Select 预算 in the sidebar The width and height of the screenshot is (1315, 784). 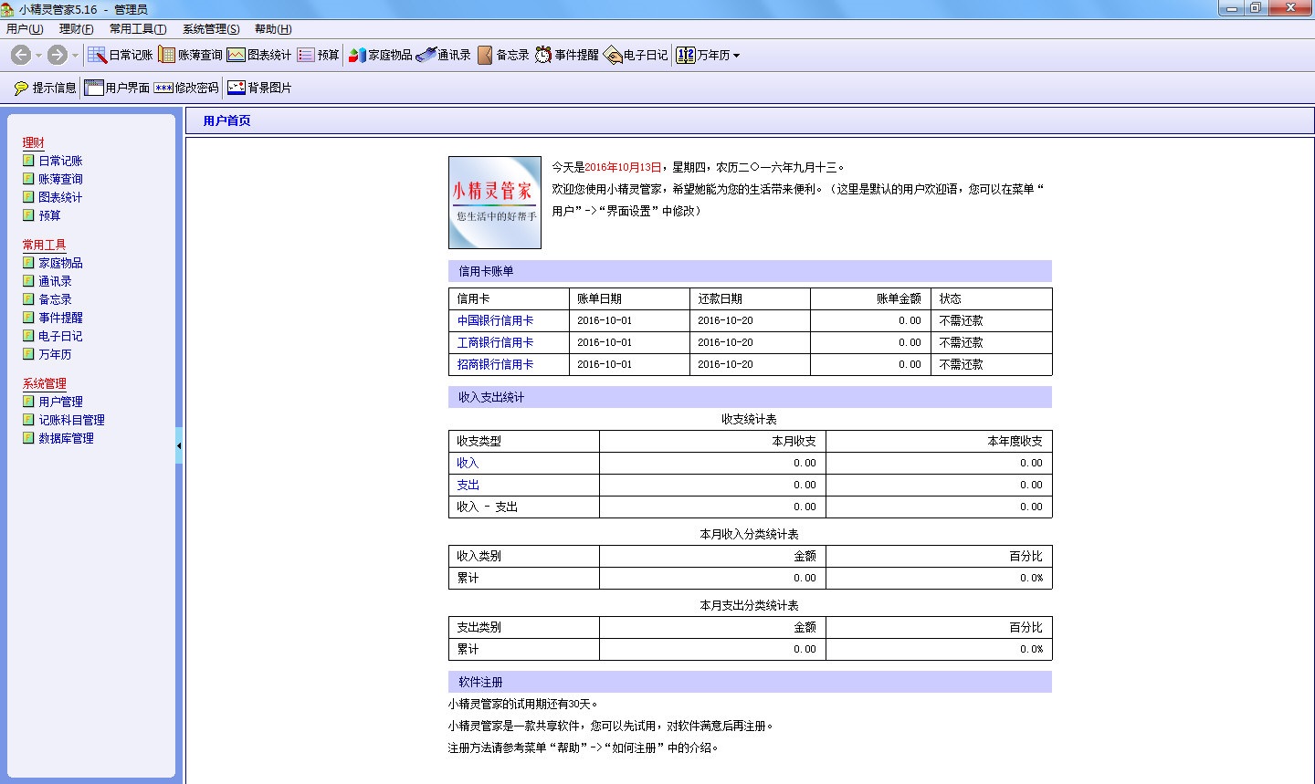49,215
